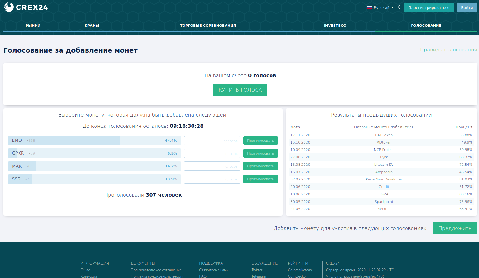Click the CREX24 bird logo
The width and height of the screenshot is (479, 278).
[9, 7]
